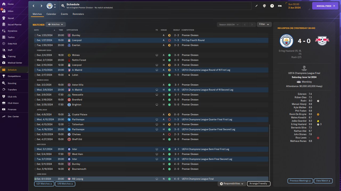Click the View Match button
Screen dimensions: 341x191
[x=323, y=181]
